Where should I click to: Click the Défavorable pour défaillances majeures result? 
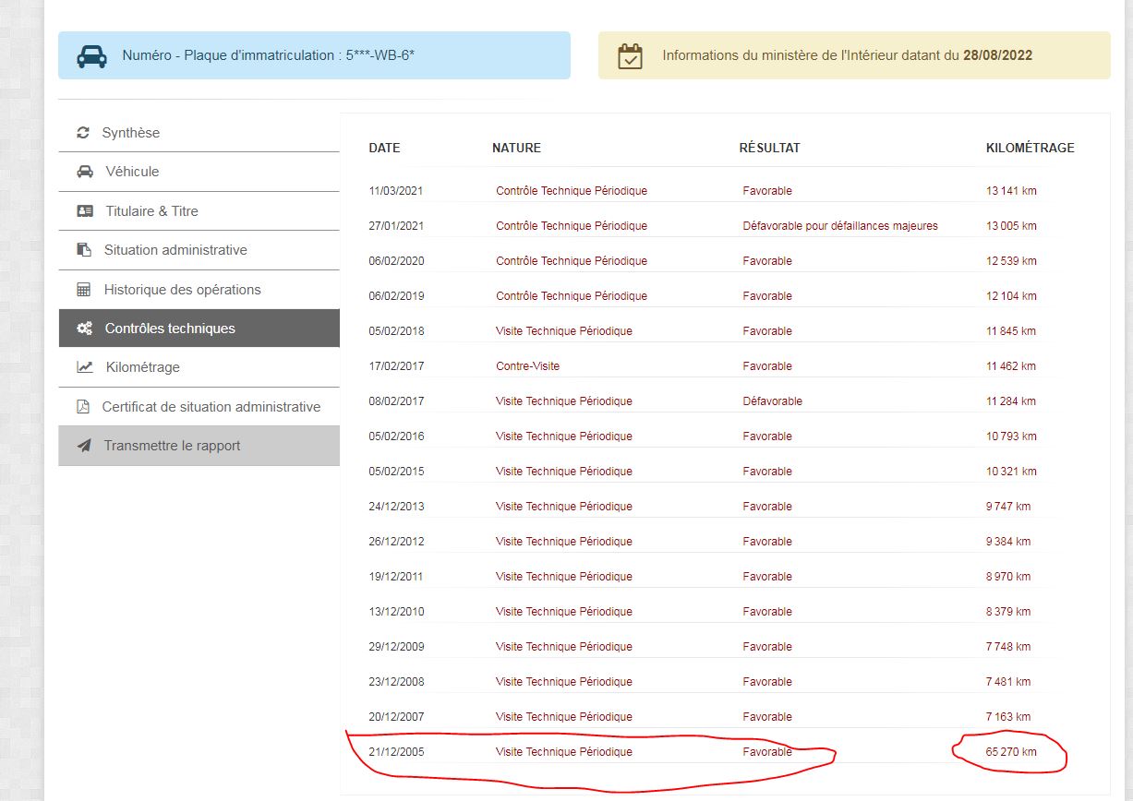pos(839,226)
